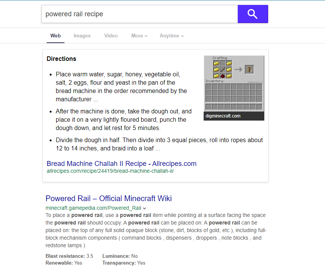Click the minecraft.gamepedia.com/Powered_Rail URL
325x271 pixels.
(x=93, y=208)
